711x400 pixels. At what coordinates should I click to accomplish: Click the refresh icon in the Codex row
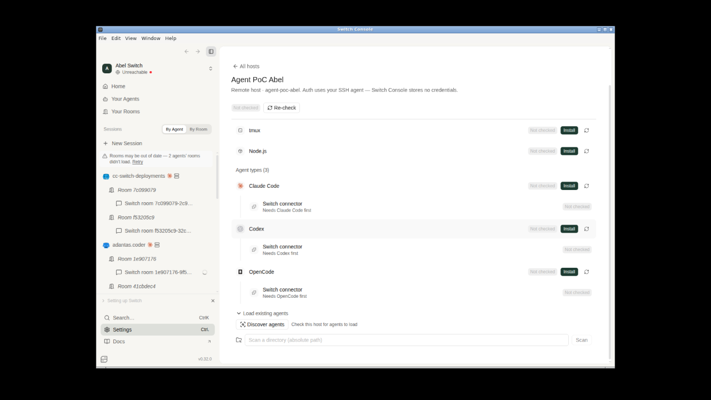point(587,229)
